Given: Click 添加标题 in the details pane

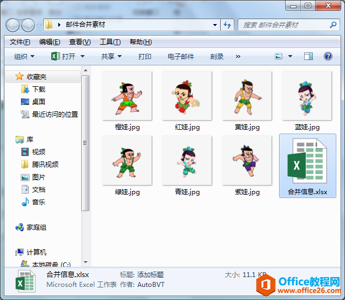Looking at the screenshot, I should (x=150, y=275).
